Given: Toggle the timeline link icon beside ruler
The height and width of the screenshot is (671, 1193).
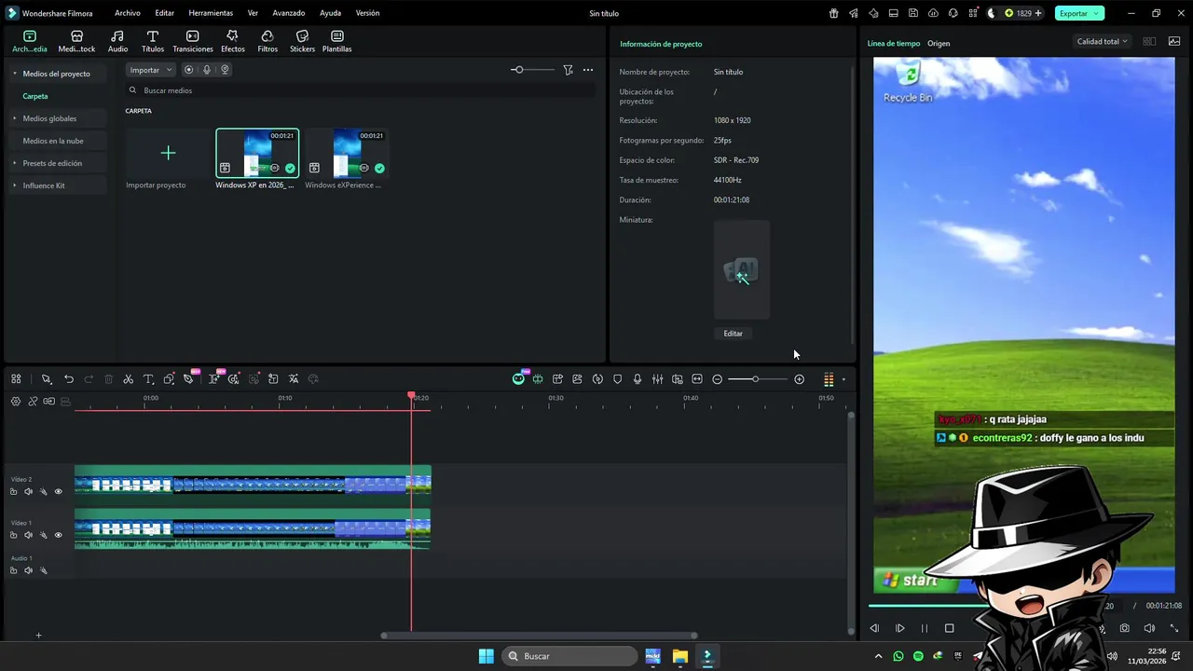Looking at the screenshot, I should pyautogui.click(x=33, y=402).
